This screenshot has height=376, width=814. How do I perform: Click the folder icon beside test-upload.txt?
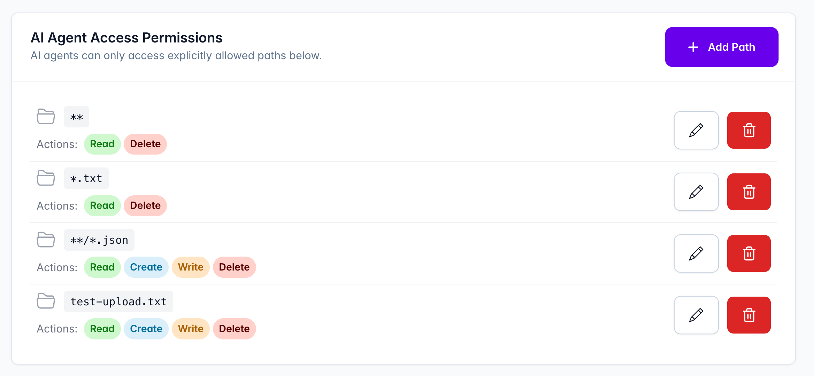pyautogui.click(x=46, y=301)
